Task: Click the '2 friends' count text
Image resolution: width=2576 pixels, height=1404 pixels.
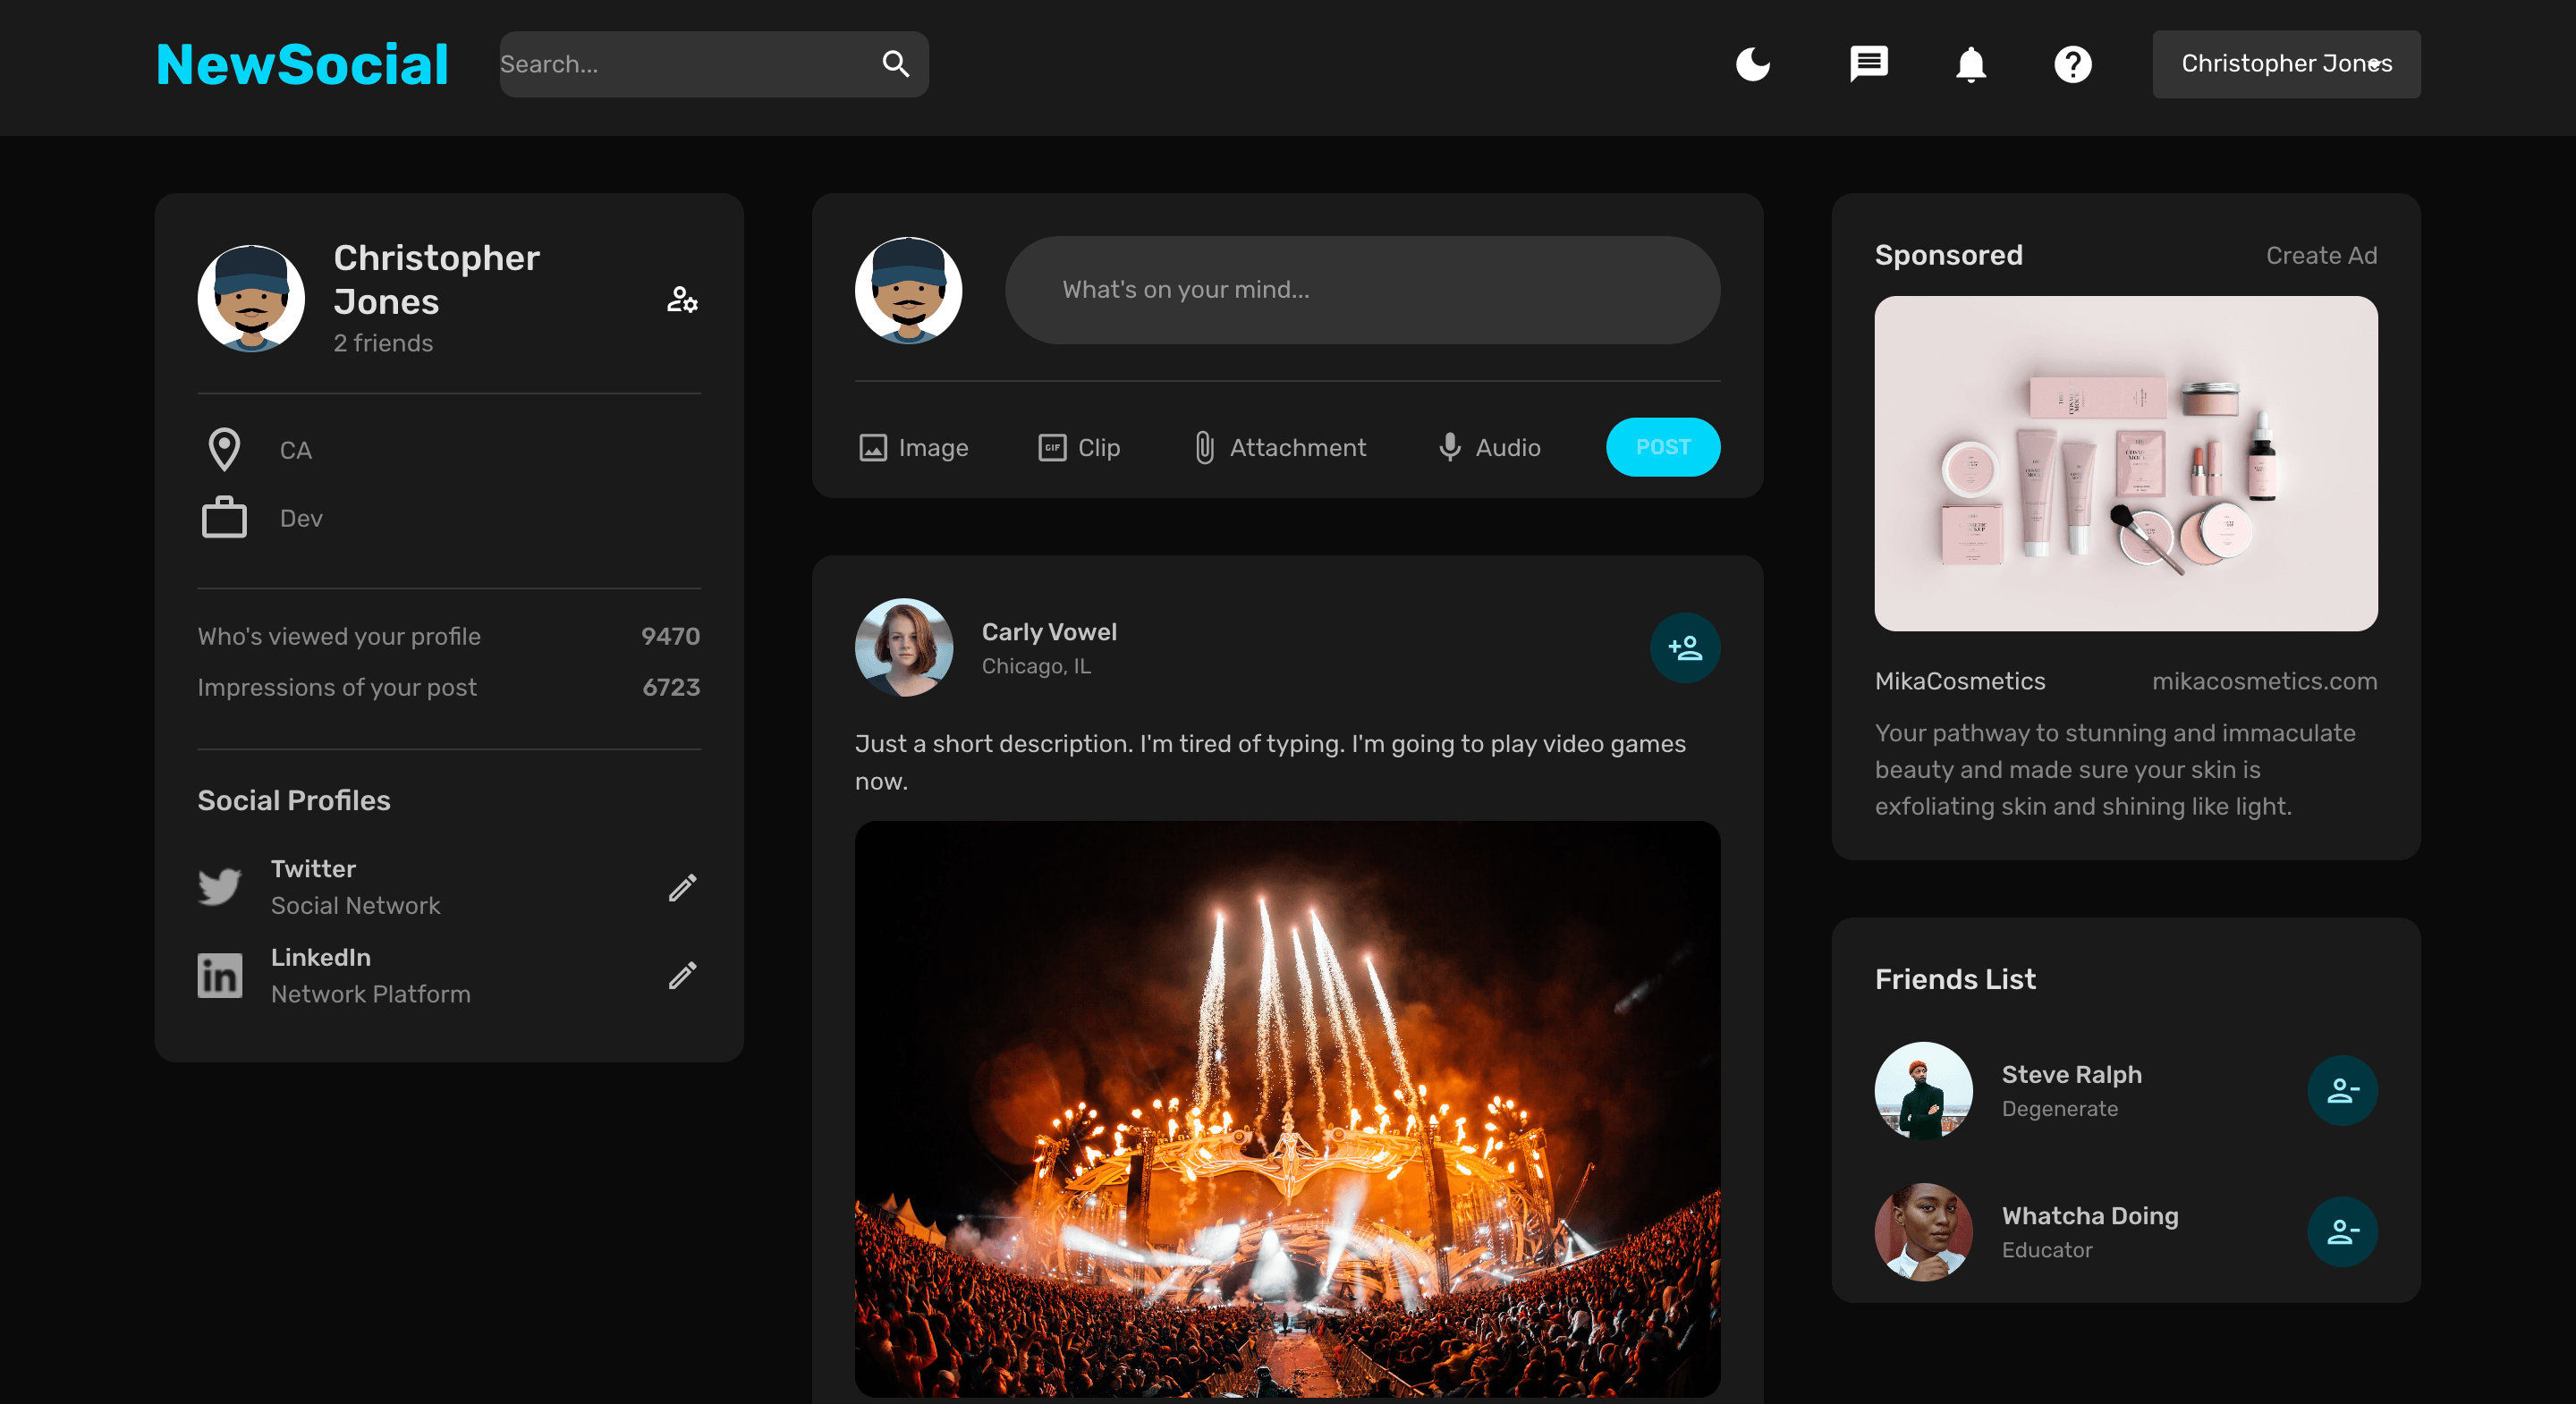Action: coord(383,344)
